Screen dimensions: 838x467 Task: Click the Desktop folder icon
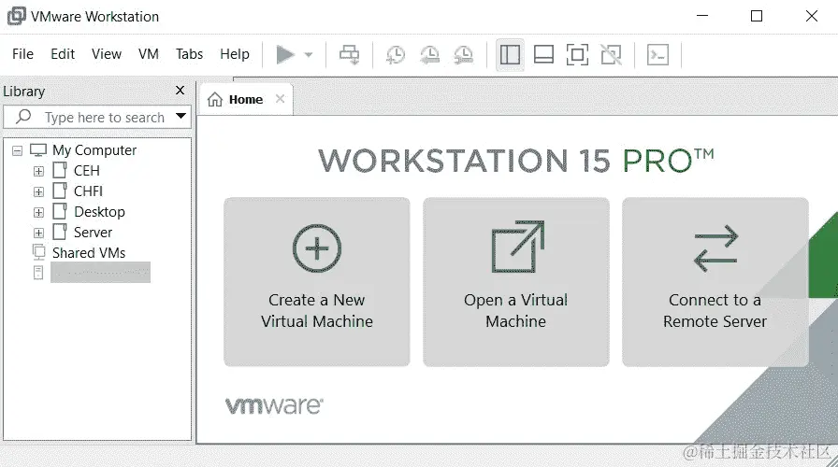[60, 211]
